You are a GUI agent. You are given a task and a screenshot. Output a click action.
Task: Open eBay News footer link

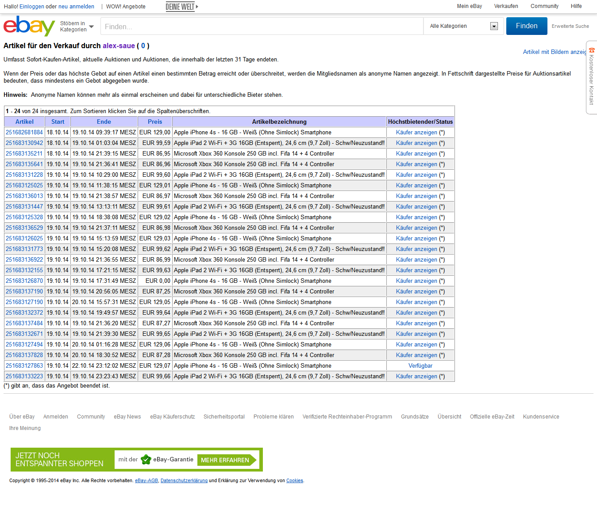[127, 417]
